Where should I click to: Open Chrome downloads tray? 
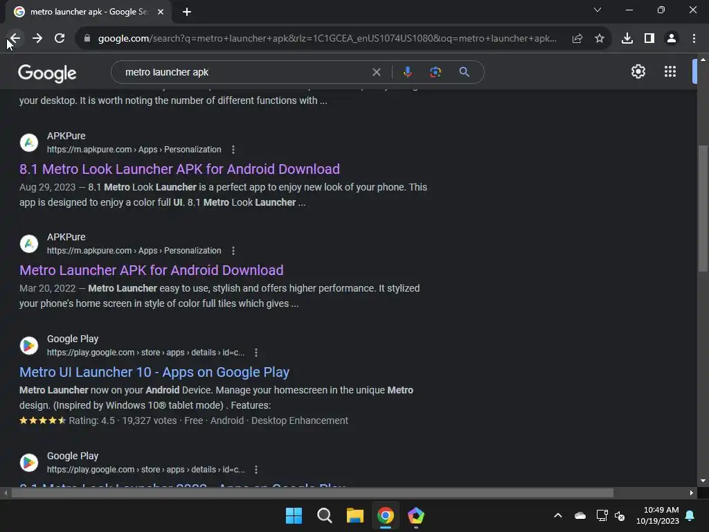(x=627, y=39)
